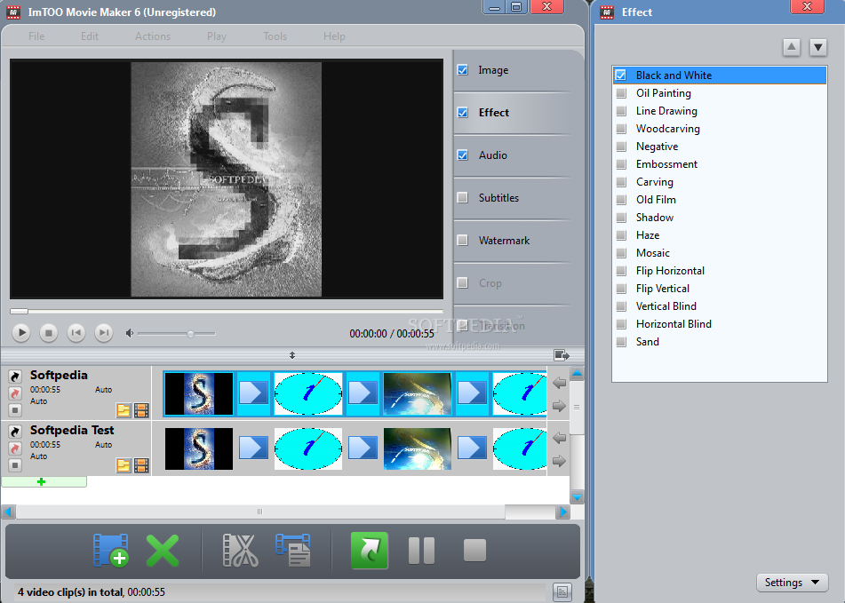Open the Tools menu
This screenshot has width=845, height=603.
275,36
